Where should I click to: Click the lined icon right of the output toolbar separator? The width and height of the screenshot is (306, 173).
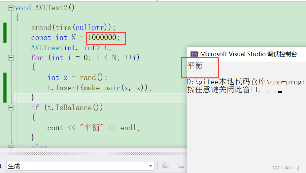pos(181,166)
